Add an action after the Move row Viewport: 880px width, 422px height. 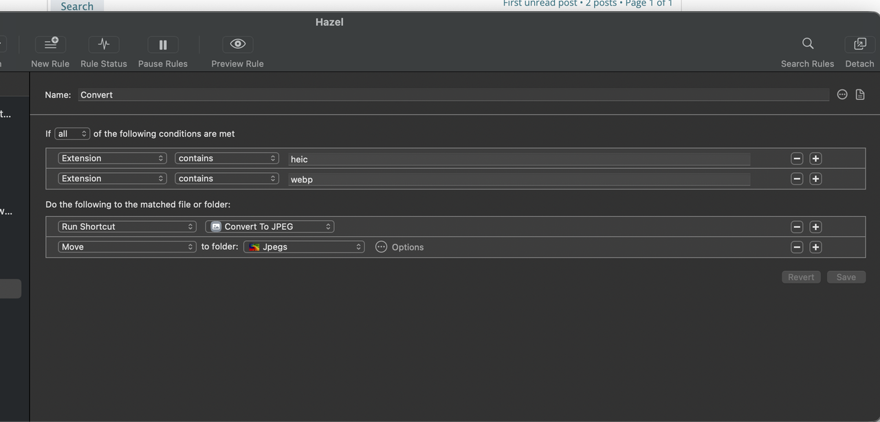click(x=815, y=247)
